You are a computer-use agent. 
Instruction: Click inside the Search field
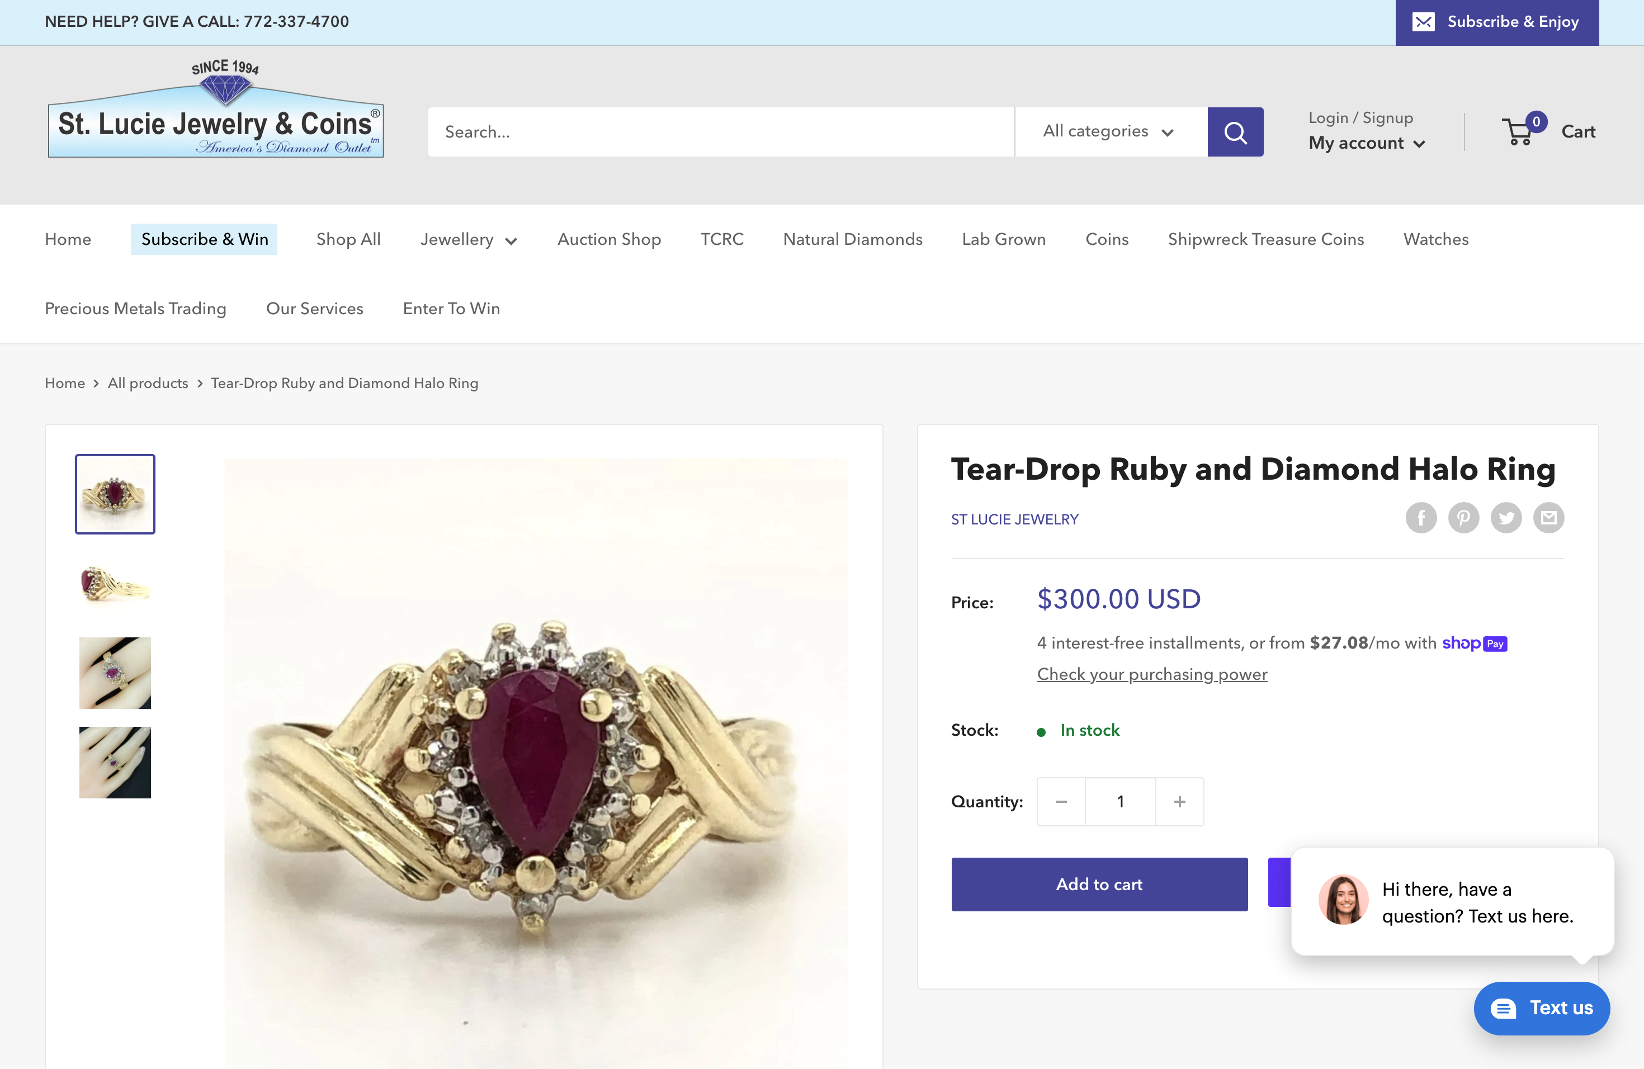coord(719,131)
